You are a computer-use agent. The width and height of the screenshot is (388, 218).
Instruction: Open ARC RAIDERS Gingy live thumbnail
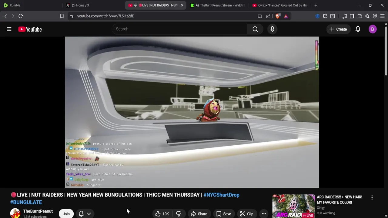[293, 206]
